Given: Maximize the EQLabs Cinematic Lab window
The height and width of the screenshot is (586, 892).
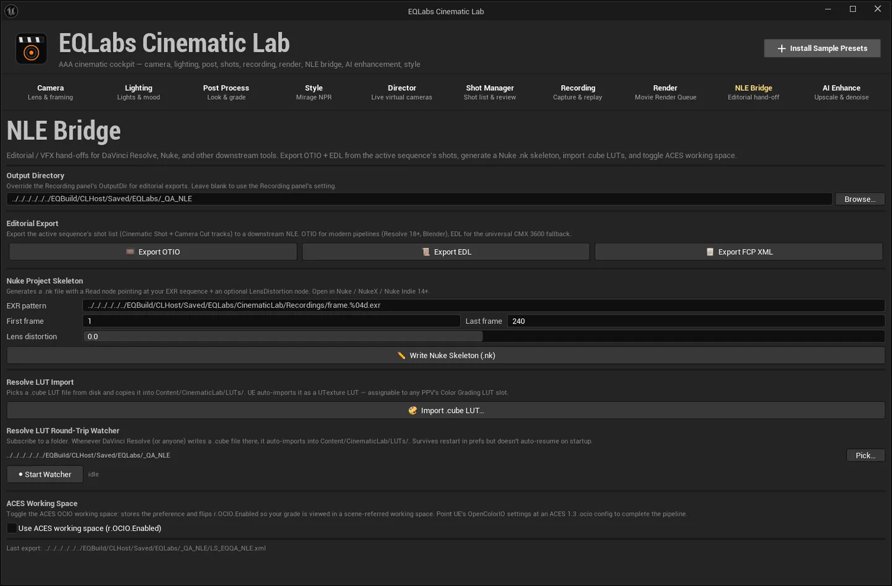Looking at the screenshot, I should point(853,9).
